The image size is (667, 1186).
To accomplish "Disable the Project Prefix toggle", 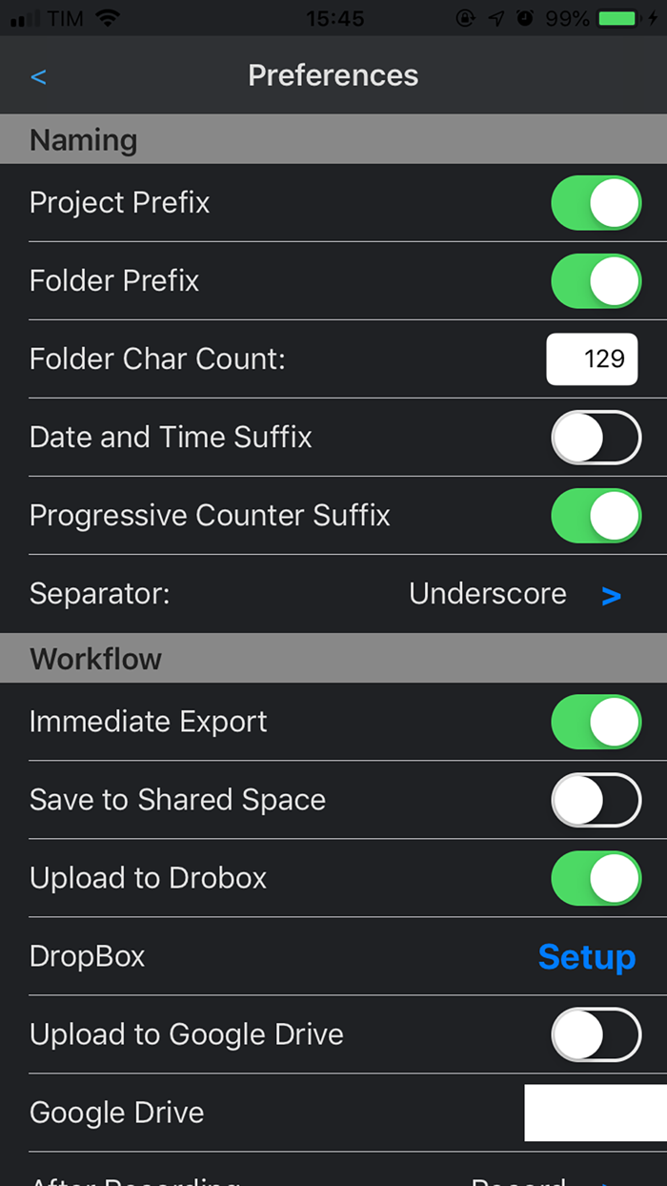I will click(x=596, y=203).
